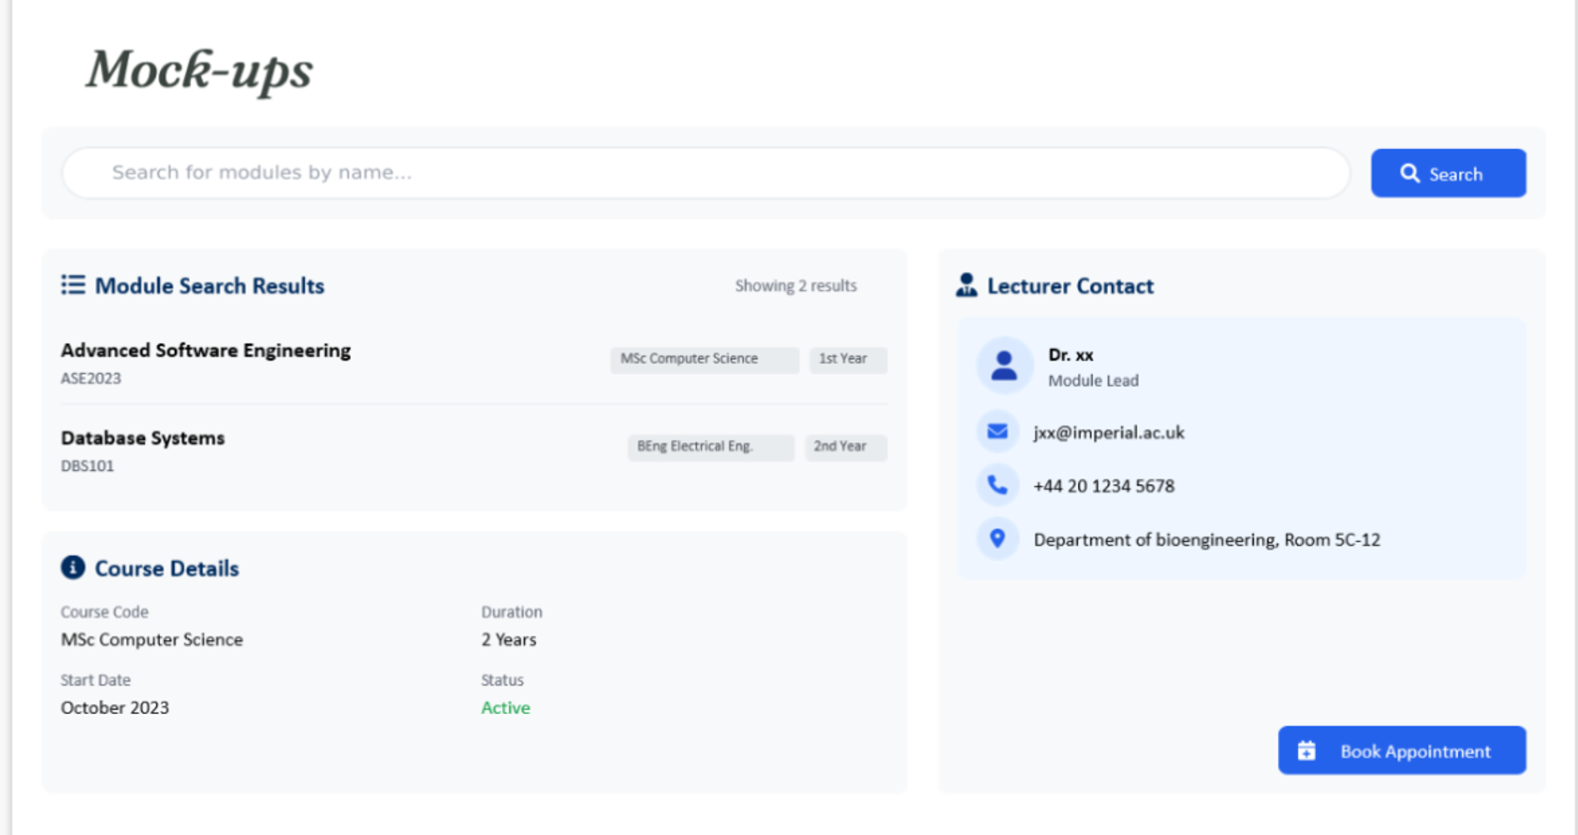Focus the module name search field
Image resolution: width=1578 pixels, height=835 pixels.
coord(704,172)
